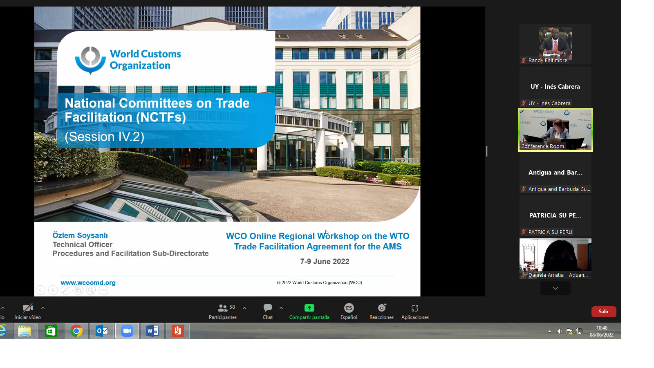
Task: Open the Participantes panel
Action: [x=223, y=312]
